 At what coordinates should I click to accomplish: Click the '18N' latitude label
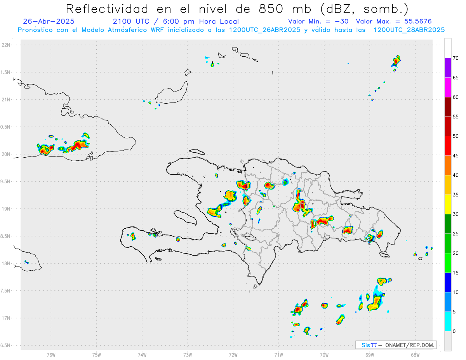[x=7, y=263]
